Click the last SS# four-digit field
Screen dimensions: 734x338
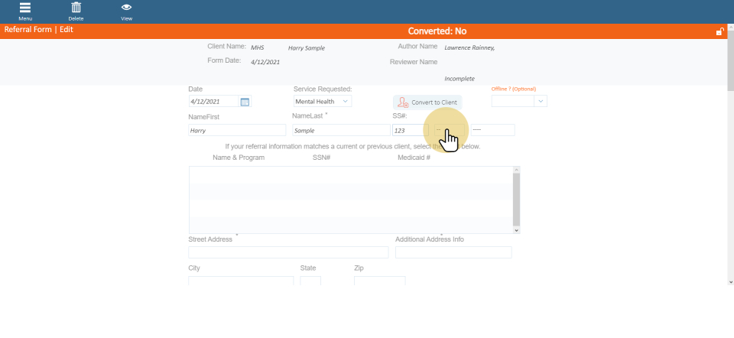[x=492, y=131]
